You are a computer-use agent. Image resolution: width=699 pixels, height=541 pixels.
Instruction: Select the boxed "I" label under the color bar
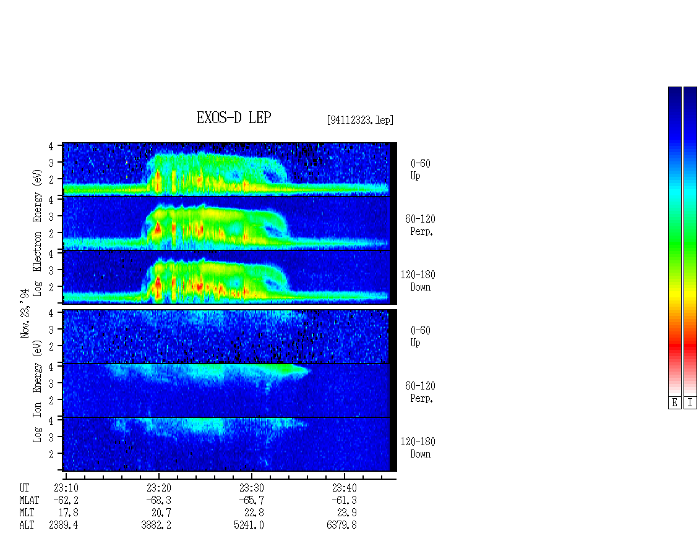[x=690, y=403]
